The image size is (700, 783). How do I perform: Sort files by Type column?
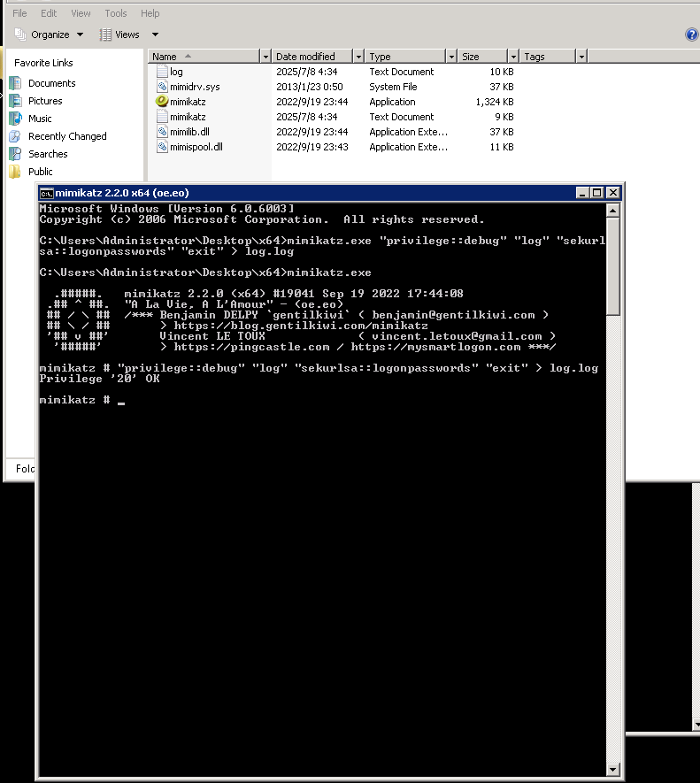click(404, 57)
